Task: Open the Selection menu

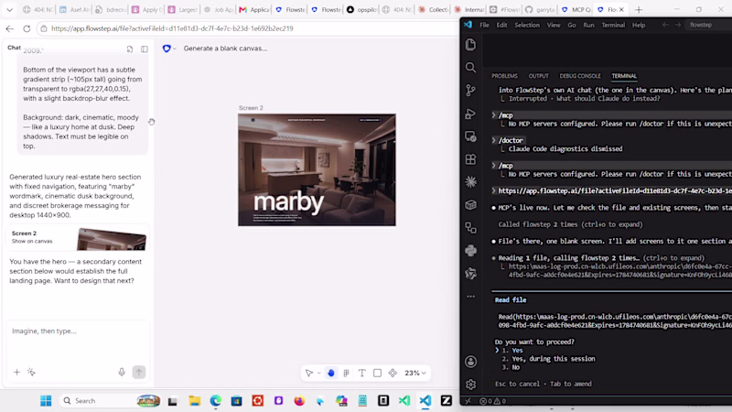Action: point(527,25)
